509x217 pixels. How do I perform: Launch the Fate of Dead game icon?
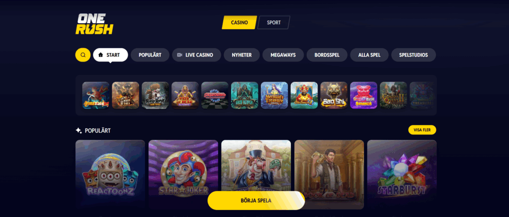(x=185, y=95)
